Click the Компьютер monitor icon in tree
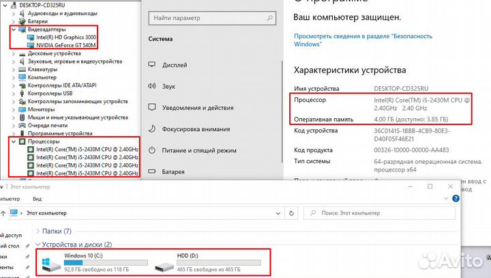The width and height of the screenshot is (491, 278). click(22, 77)
